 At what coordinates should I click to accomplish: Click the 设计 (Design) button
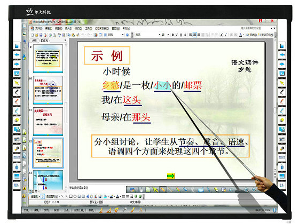pos(251,35)
